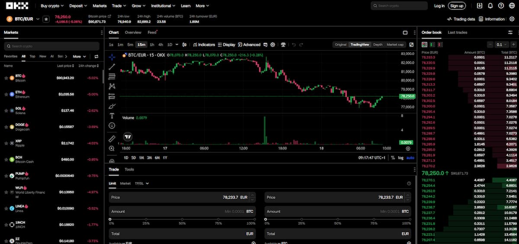Select the ruler measure tool
Image resolution: width=519 pixels, height=244 pixels.
(x=112, y=139)
